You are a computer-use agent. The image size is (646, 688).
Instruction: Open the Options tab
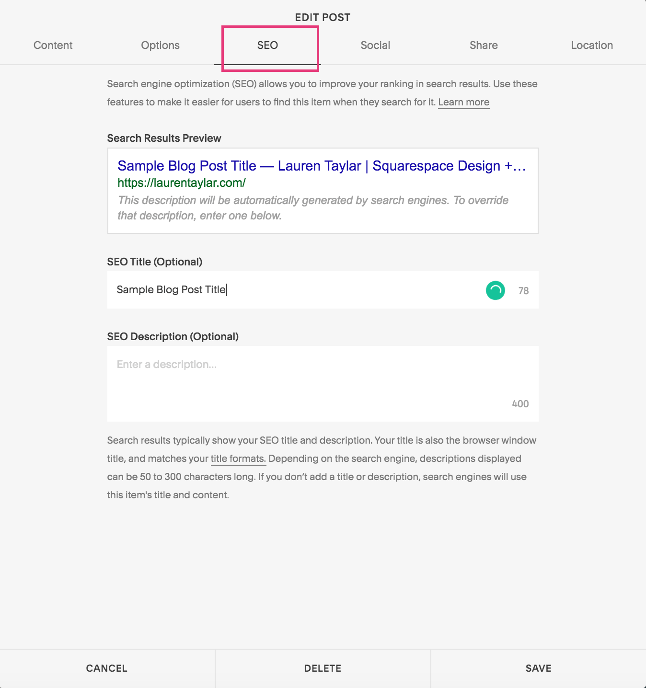[x=160, y=45]
